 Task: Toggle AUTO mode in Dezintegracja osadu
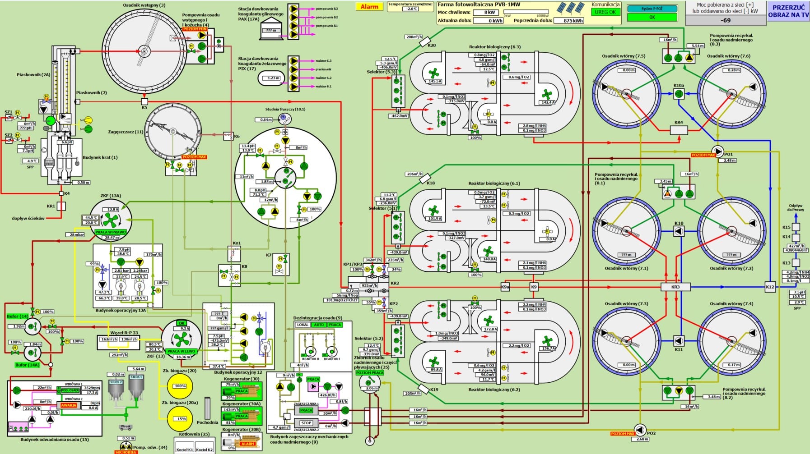point(319,325)
